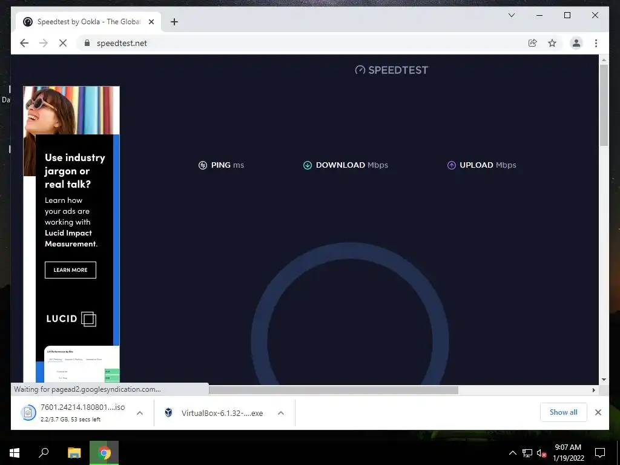Open File Explorer from taskbar

pos(74,453)
